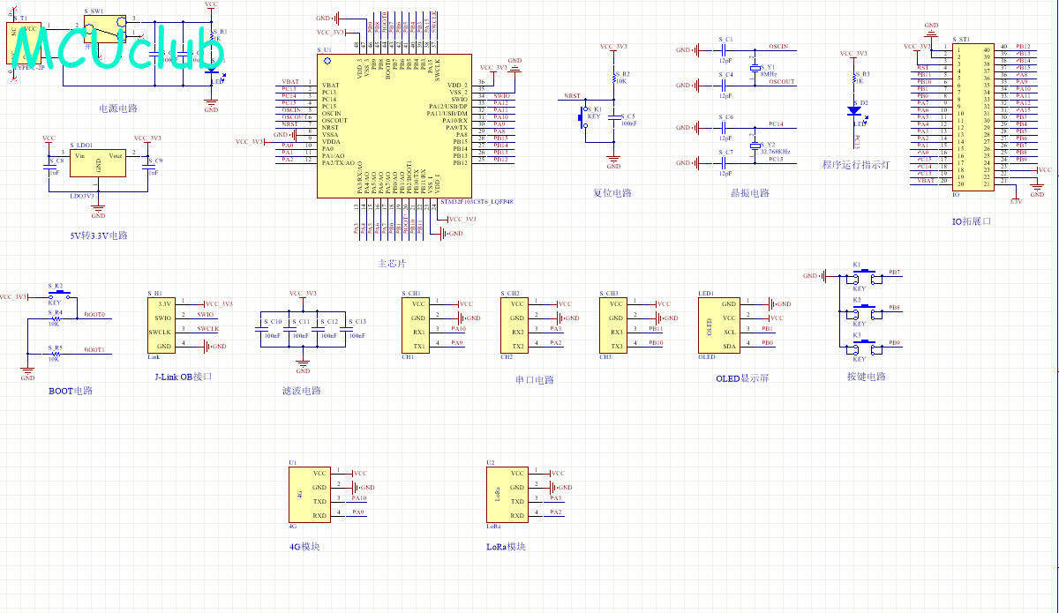The height and width of the screenshot is (613, 1059).
Task: Click the "电源电路" title label
Action: [118, 108]
